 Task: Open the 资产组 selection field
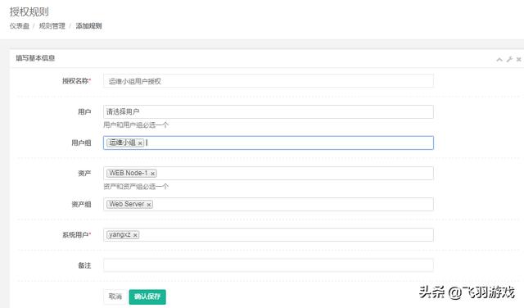pyautogui.click(x=269, y=204)
